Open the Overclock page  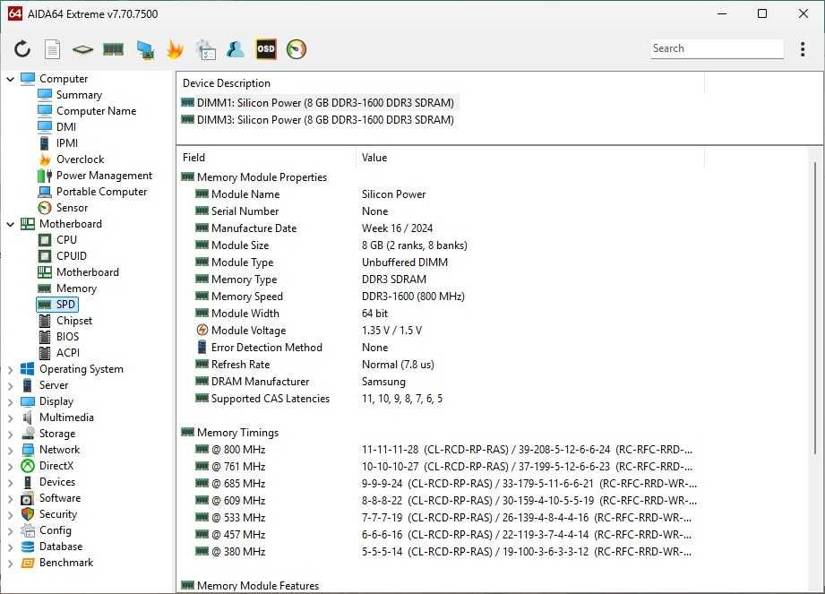coord(80,159)
